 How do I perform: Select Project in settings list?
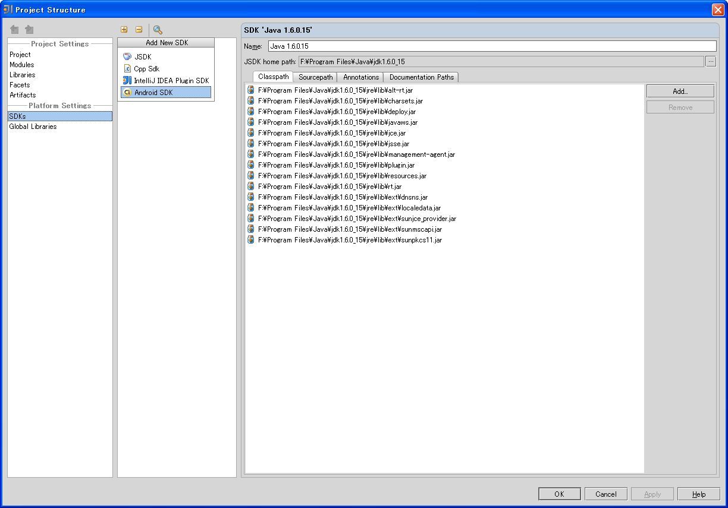coord(20,55)
